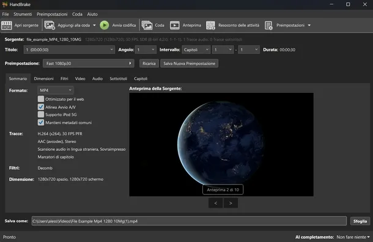Open the Preimpostazioni menu
The width and height of the screenshot is (373, 242).
52,14
